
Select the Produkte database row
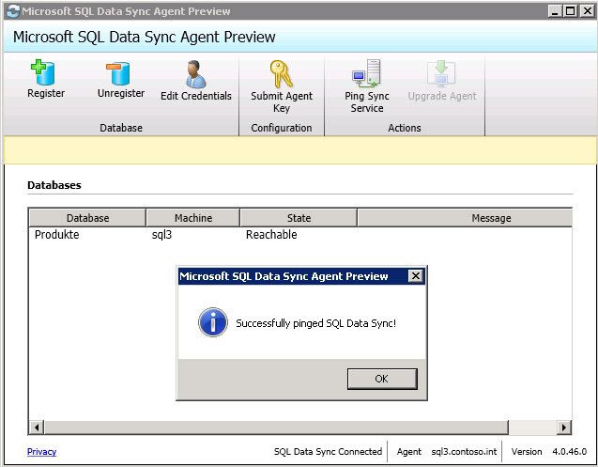pyautogui.click(x=299, y=235)
